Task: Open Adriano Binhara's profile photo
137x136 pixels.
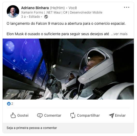Action: 13,11
